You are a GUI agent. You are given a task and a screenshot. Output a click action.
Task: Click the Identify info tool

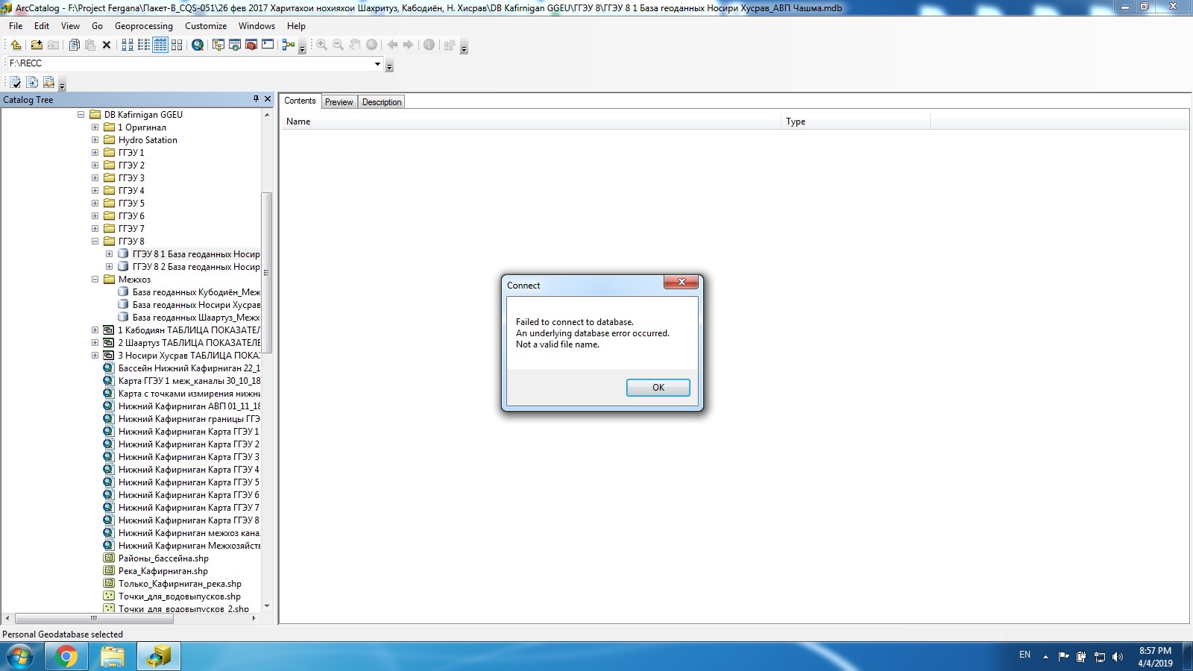(x=429, y=45)
